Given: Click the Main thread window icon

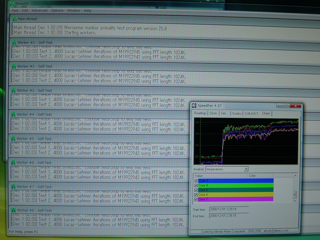Looking at the screenshot, I should (x=14, y=19).
